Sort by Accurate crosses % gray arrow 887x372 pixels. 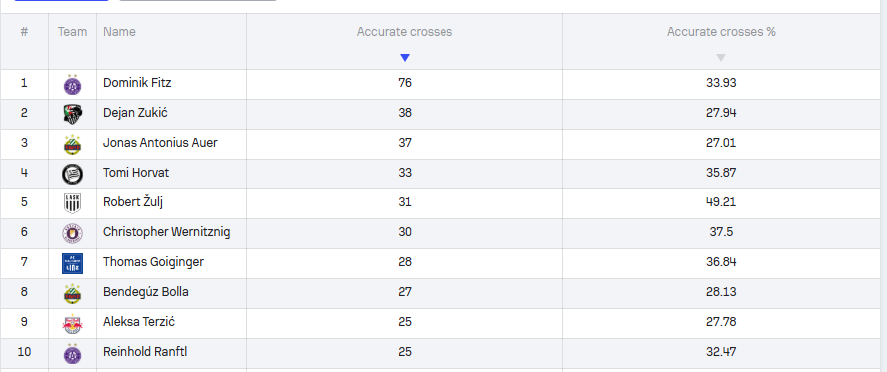[721, 57]
